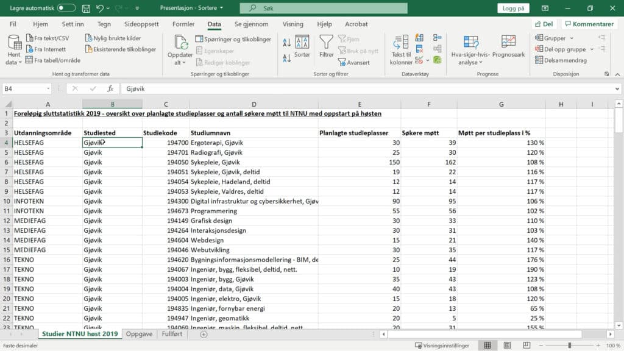Show Spørringer og tilkoblinger pane
Image resolution: width=624 pixels, height=351 pixels.
click(233, 39)
